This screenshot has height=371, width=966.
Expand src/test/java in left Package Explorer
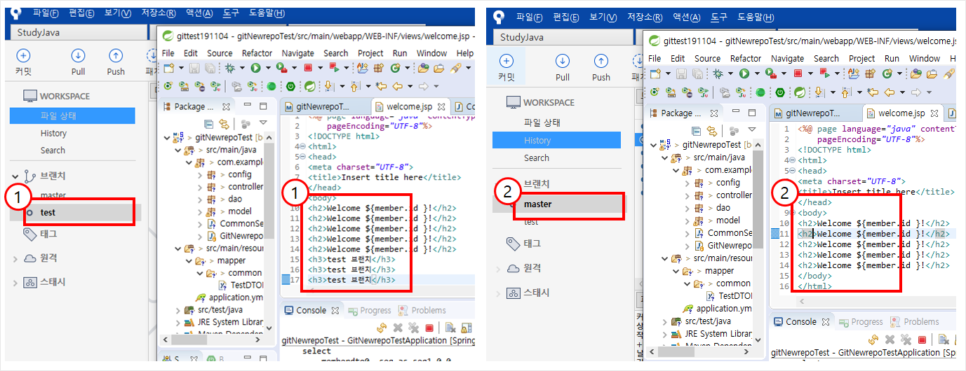[x=177, y=309]
